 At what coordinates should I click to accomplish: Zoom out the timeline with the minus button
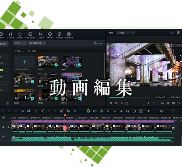tap(141, 111)
